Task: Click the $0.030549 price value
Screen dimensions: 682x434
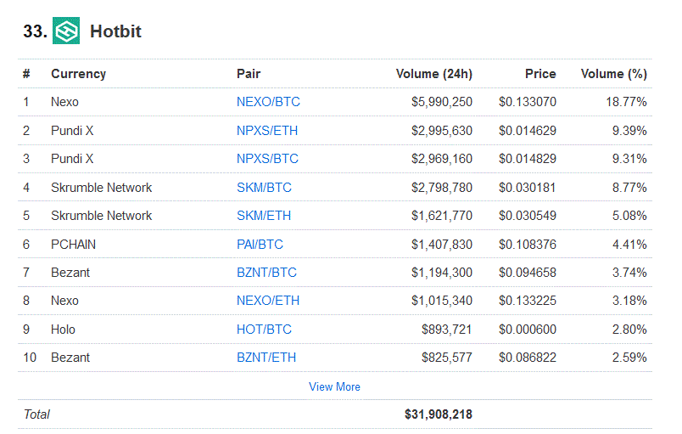Action: pos(528,216)
